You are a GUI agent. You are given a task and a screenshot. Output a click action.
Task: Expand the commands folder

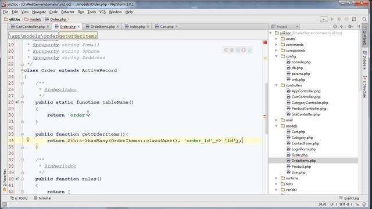(277, 45)
